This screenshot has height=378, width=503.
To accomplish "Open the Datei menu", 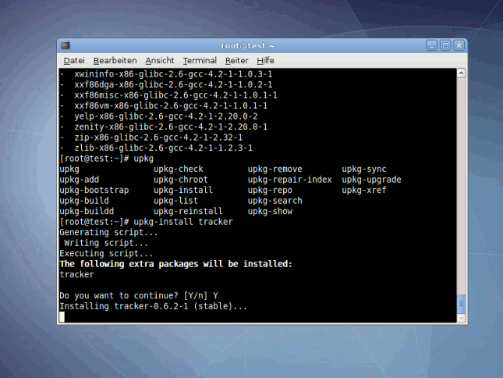I will click(x=74, y=60).
